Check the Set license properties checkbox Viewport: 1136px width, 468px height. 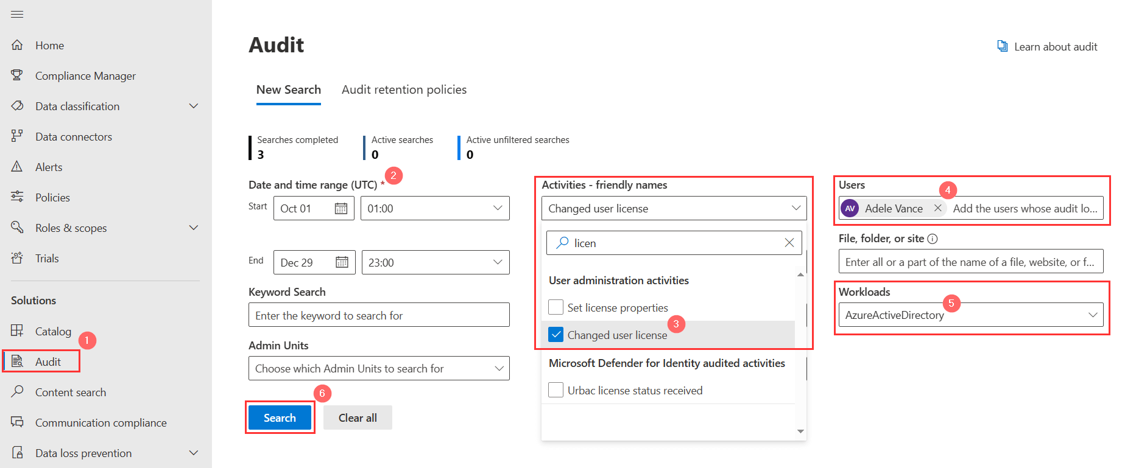[x=556, y=307]
